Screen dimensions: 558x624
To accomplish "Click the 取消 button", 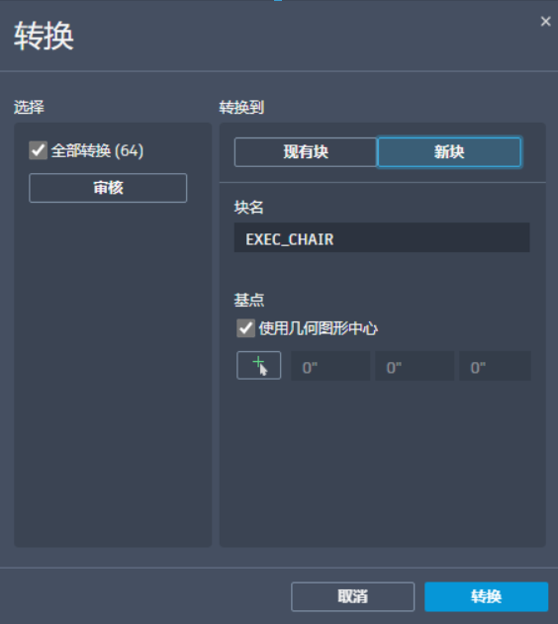I will [352, 596].
